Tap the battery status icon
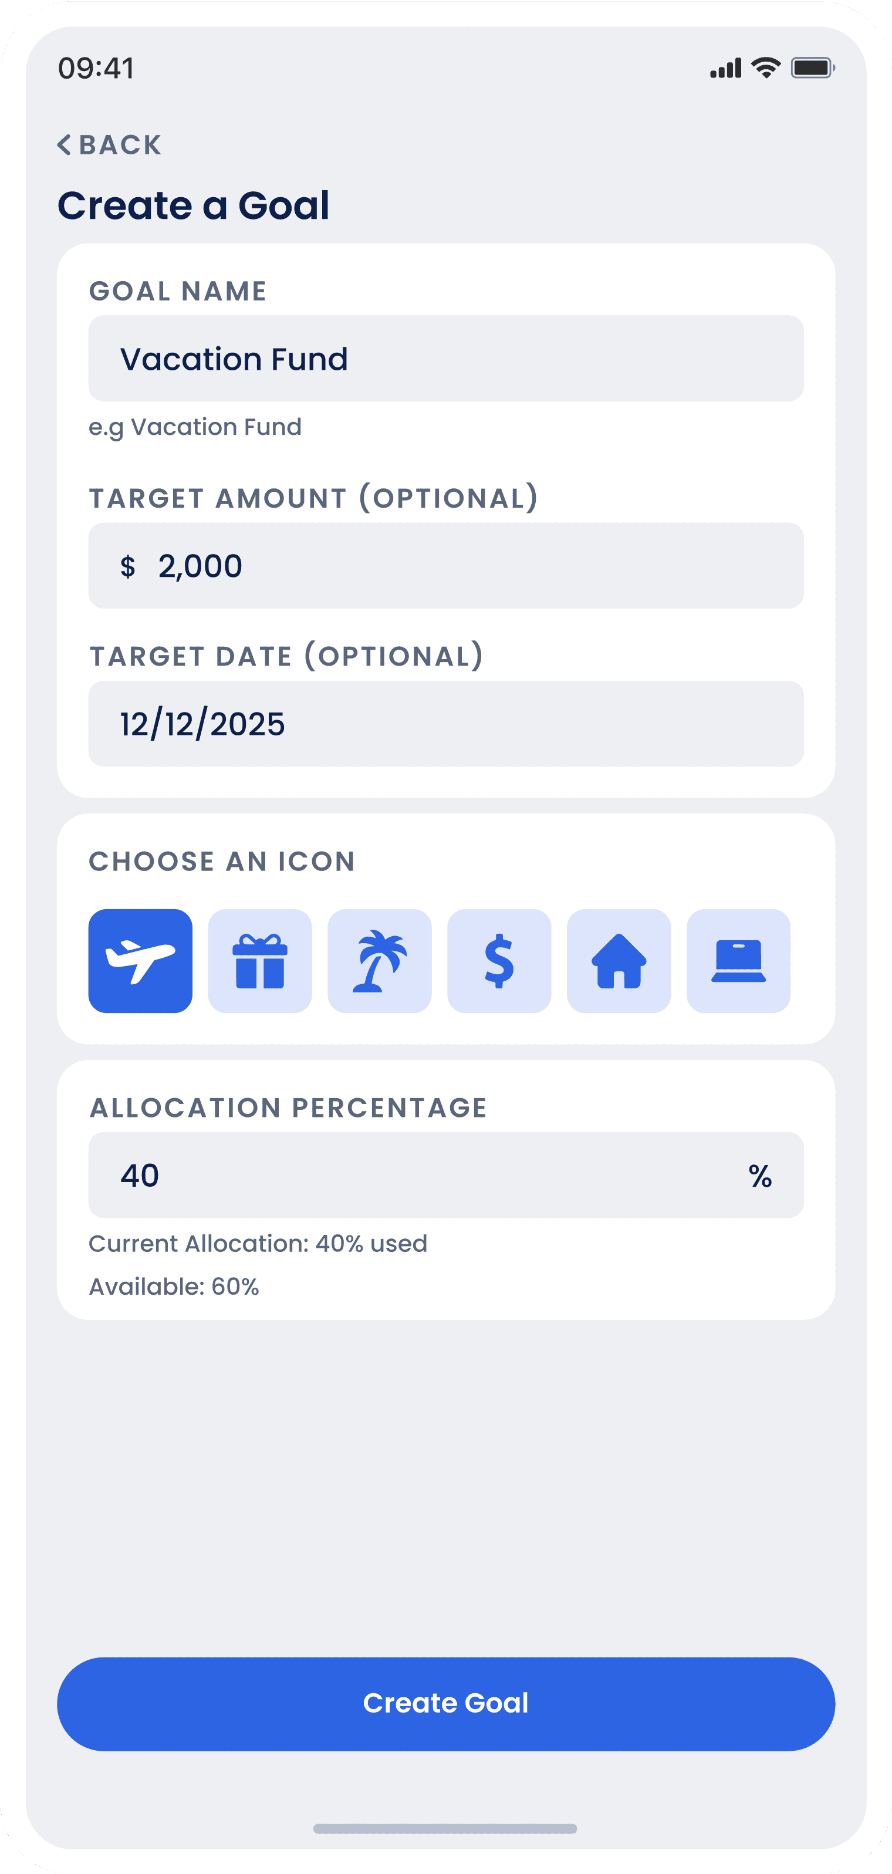 pyautogui.click(x=813, y=69)
